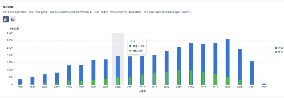Switch to table grid view
284x98 pixels.
coord(13,19)
